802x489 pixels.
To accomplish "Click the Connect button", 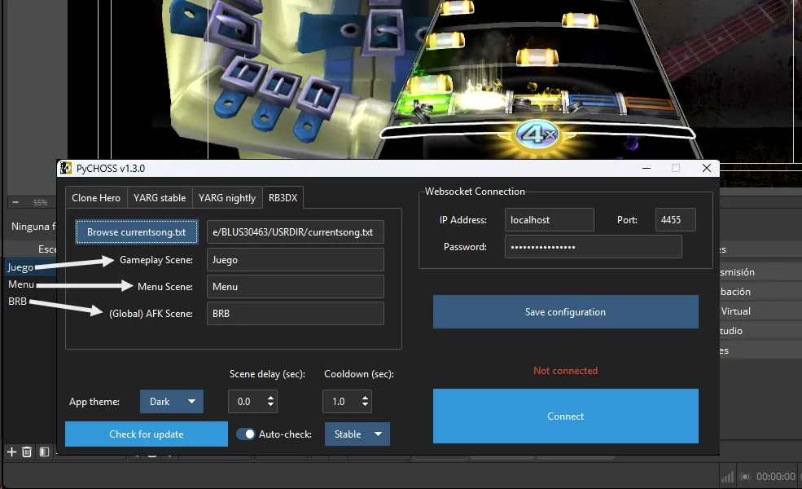I will 566,416.
